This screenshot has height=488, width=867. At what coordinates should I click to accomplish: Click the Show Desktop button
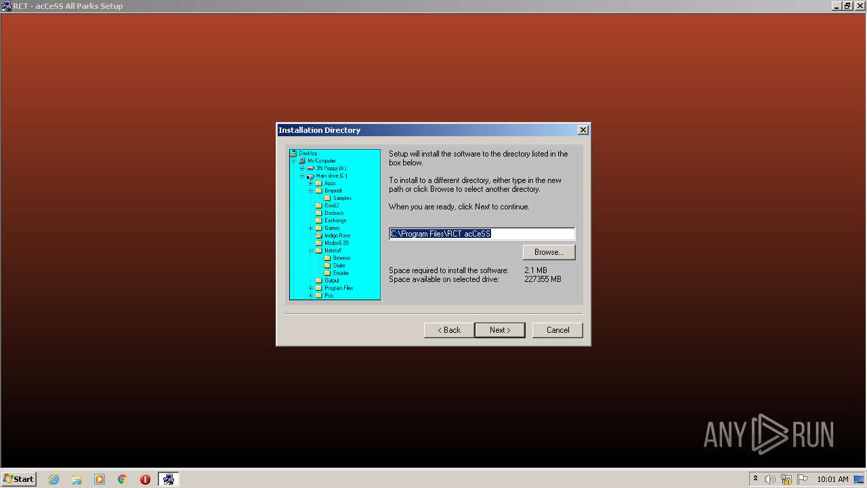click(x=860, y=479)
